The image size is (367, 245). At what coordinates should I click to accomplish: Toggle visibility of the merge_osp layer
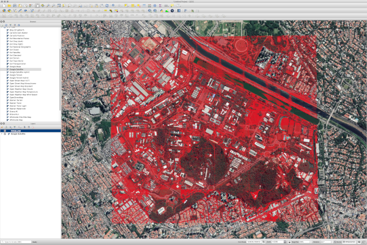pos(5,130)
